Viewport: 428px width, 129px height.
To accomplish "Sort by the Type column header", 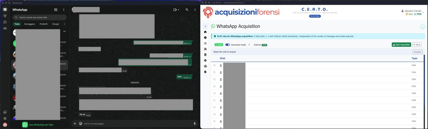I will click(x=414, y=58).
